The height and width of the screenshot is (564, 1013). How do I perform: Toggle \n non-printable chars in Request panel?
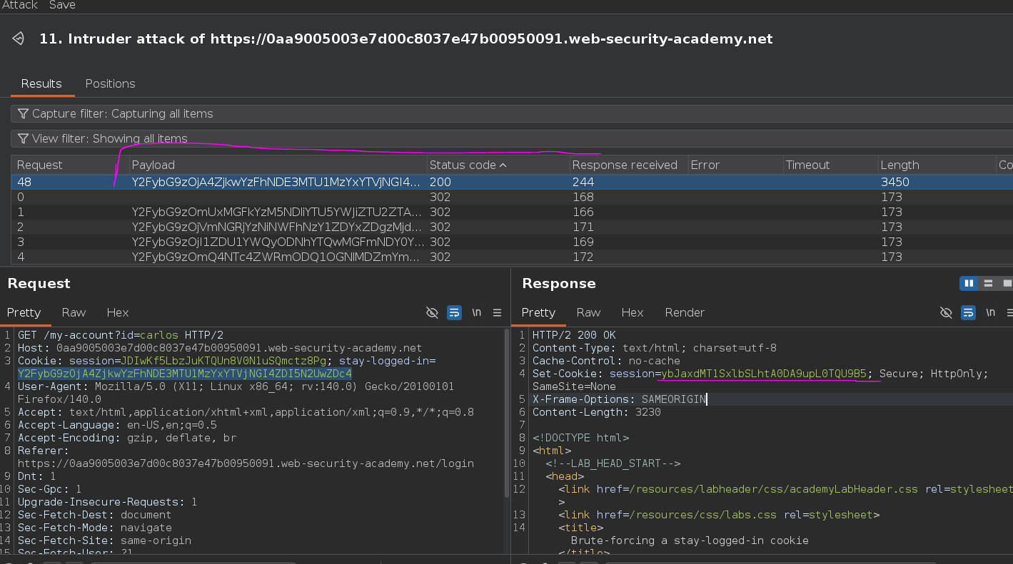pyautogui.click(x=477, y=312)
